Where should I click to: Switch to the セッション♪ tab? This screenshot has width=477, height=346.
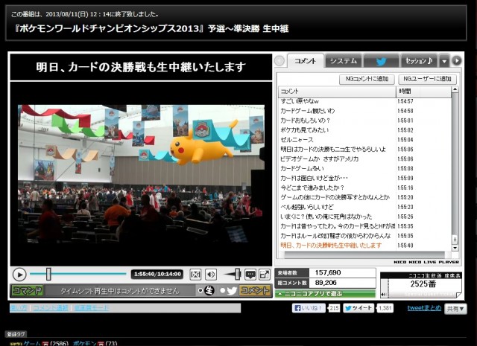tap(419, 61)
